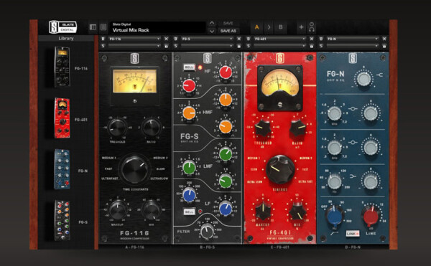Click the FG-116 Threshold knob
This screenshot has height=266, width=431.
[x=117, y=128]
